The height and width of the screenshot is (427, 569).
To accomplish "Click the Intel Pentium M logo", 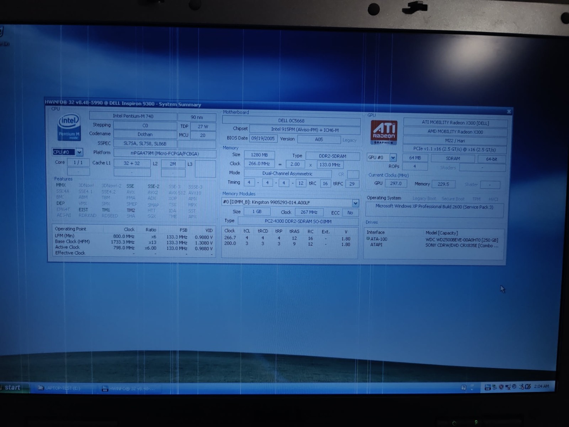I will coord(69,128).
